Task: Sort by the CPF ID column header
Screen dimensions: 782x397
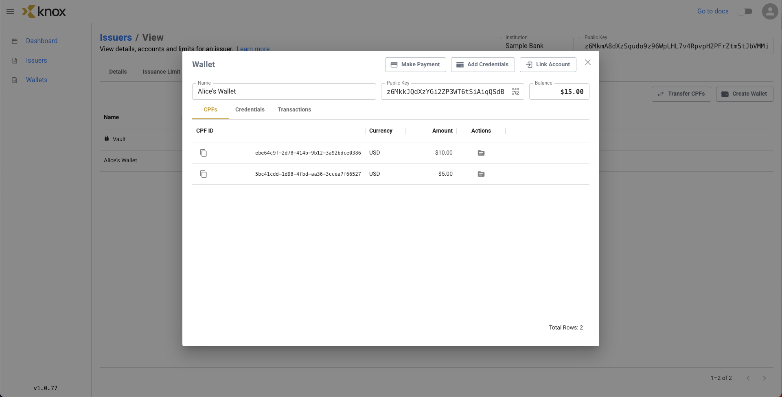Action: tap(205, 131)
